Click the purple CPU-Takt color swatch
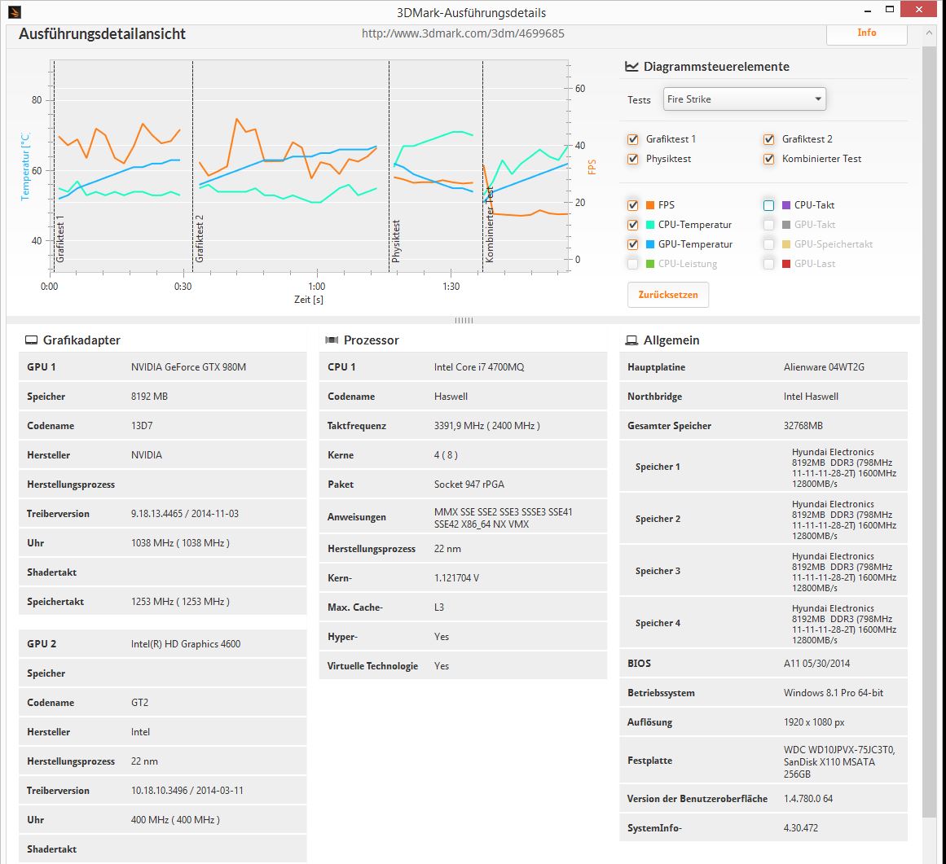Viewport: 946px width, 864px height. (x=786, y=205)
